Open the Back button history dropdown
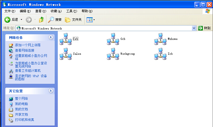213x127 pixels. pyautogui.click(x=21, y=20)
